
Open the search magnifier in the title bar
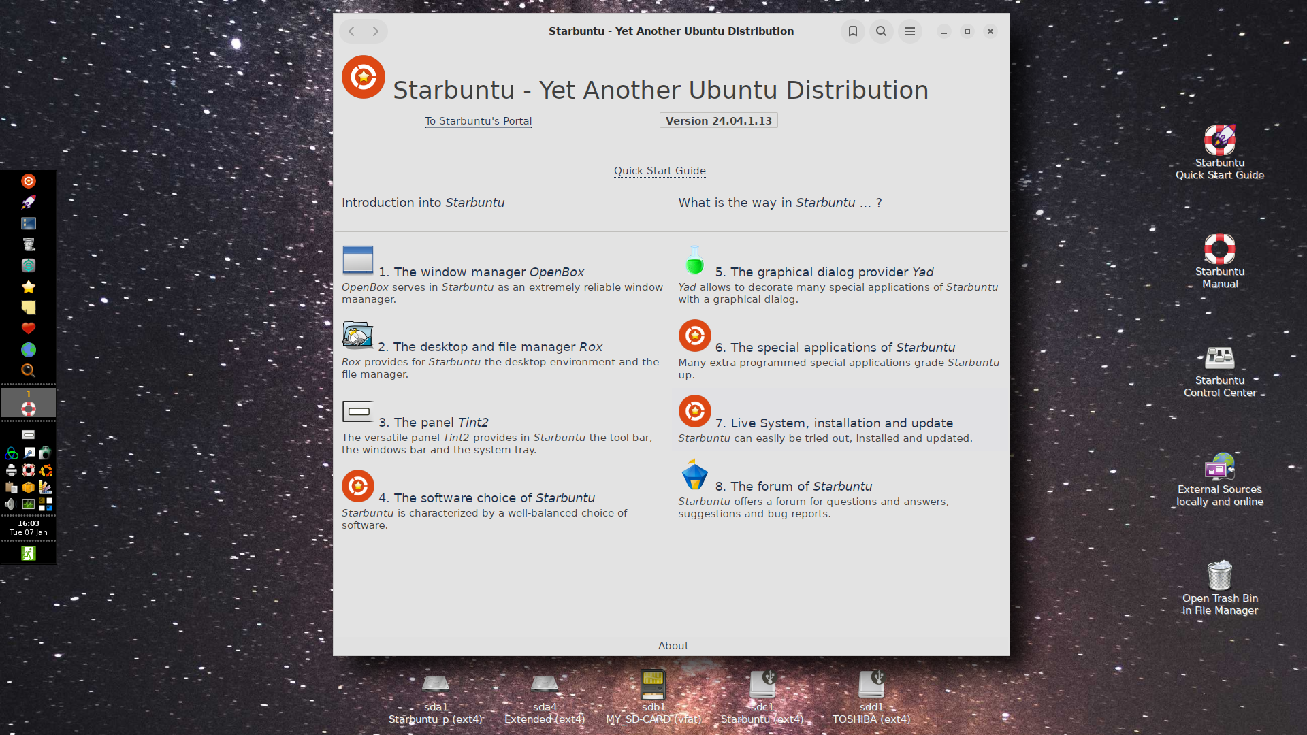coord(881,31)
